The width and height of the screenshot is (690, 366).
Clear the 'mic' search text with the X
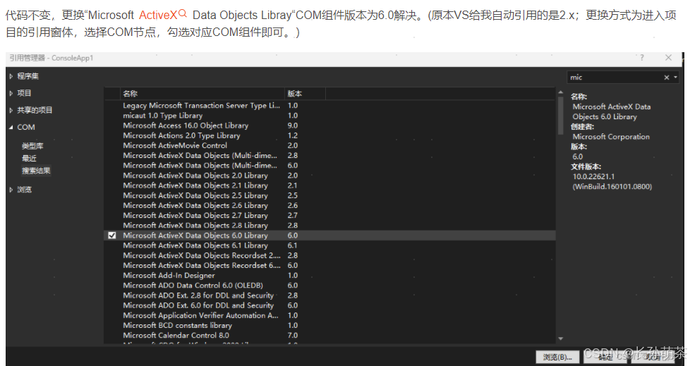coord(666,78)
